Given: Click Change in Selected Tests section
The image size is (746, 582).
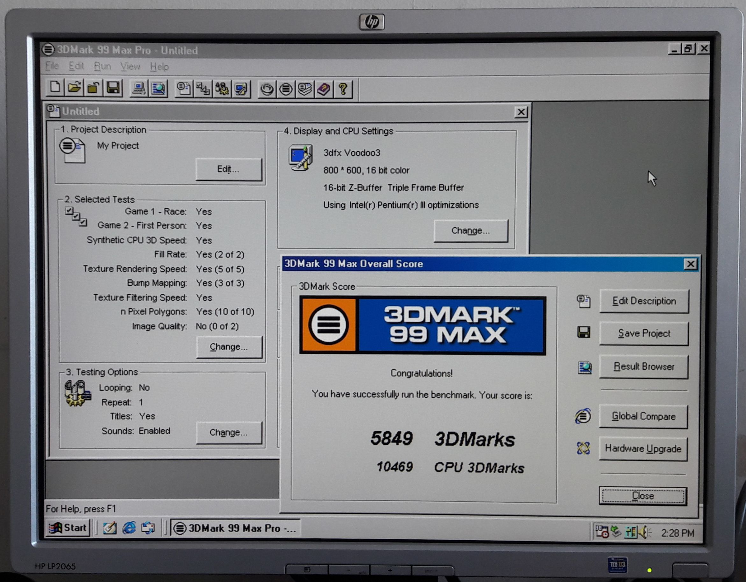Looking at the screenshot, I should (229, 347).
